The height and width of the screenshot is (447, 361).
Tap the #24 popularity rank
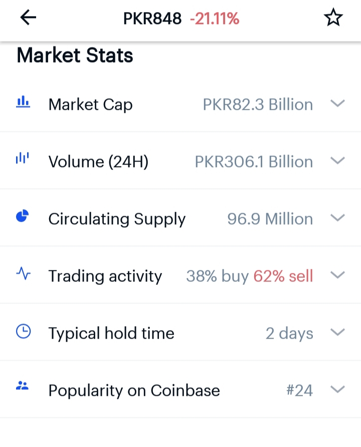pos(299,390)
